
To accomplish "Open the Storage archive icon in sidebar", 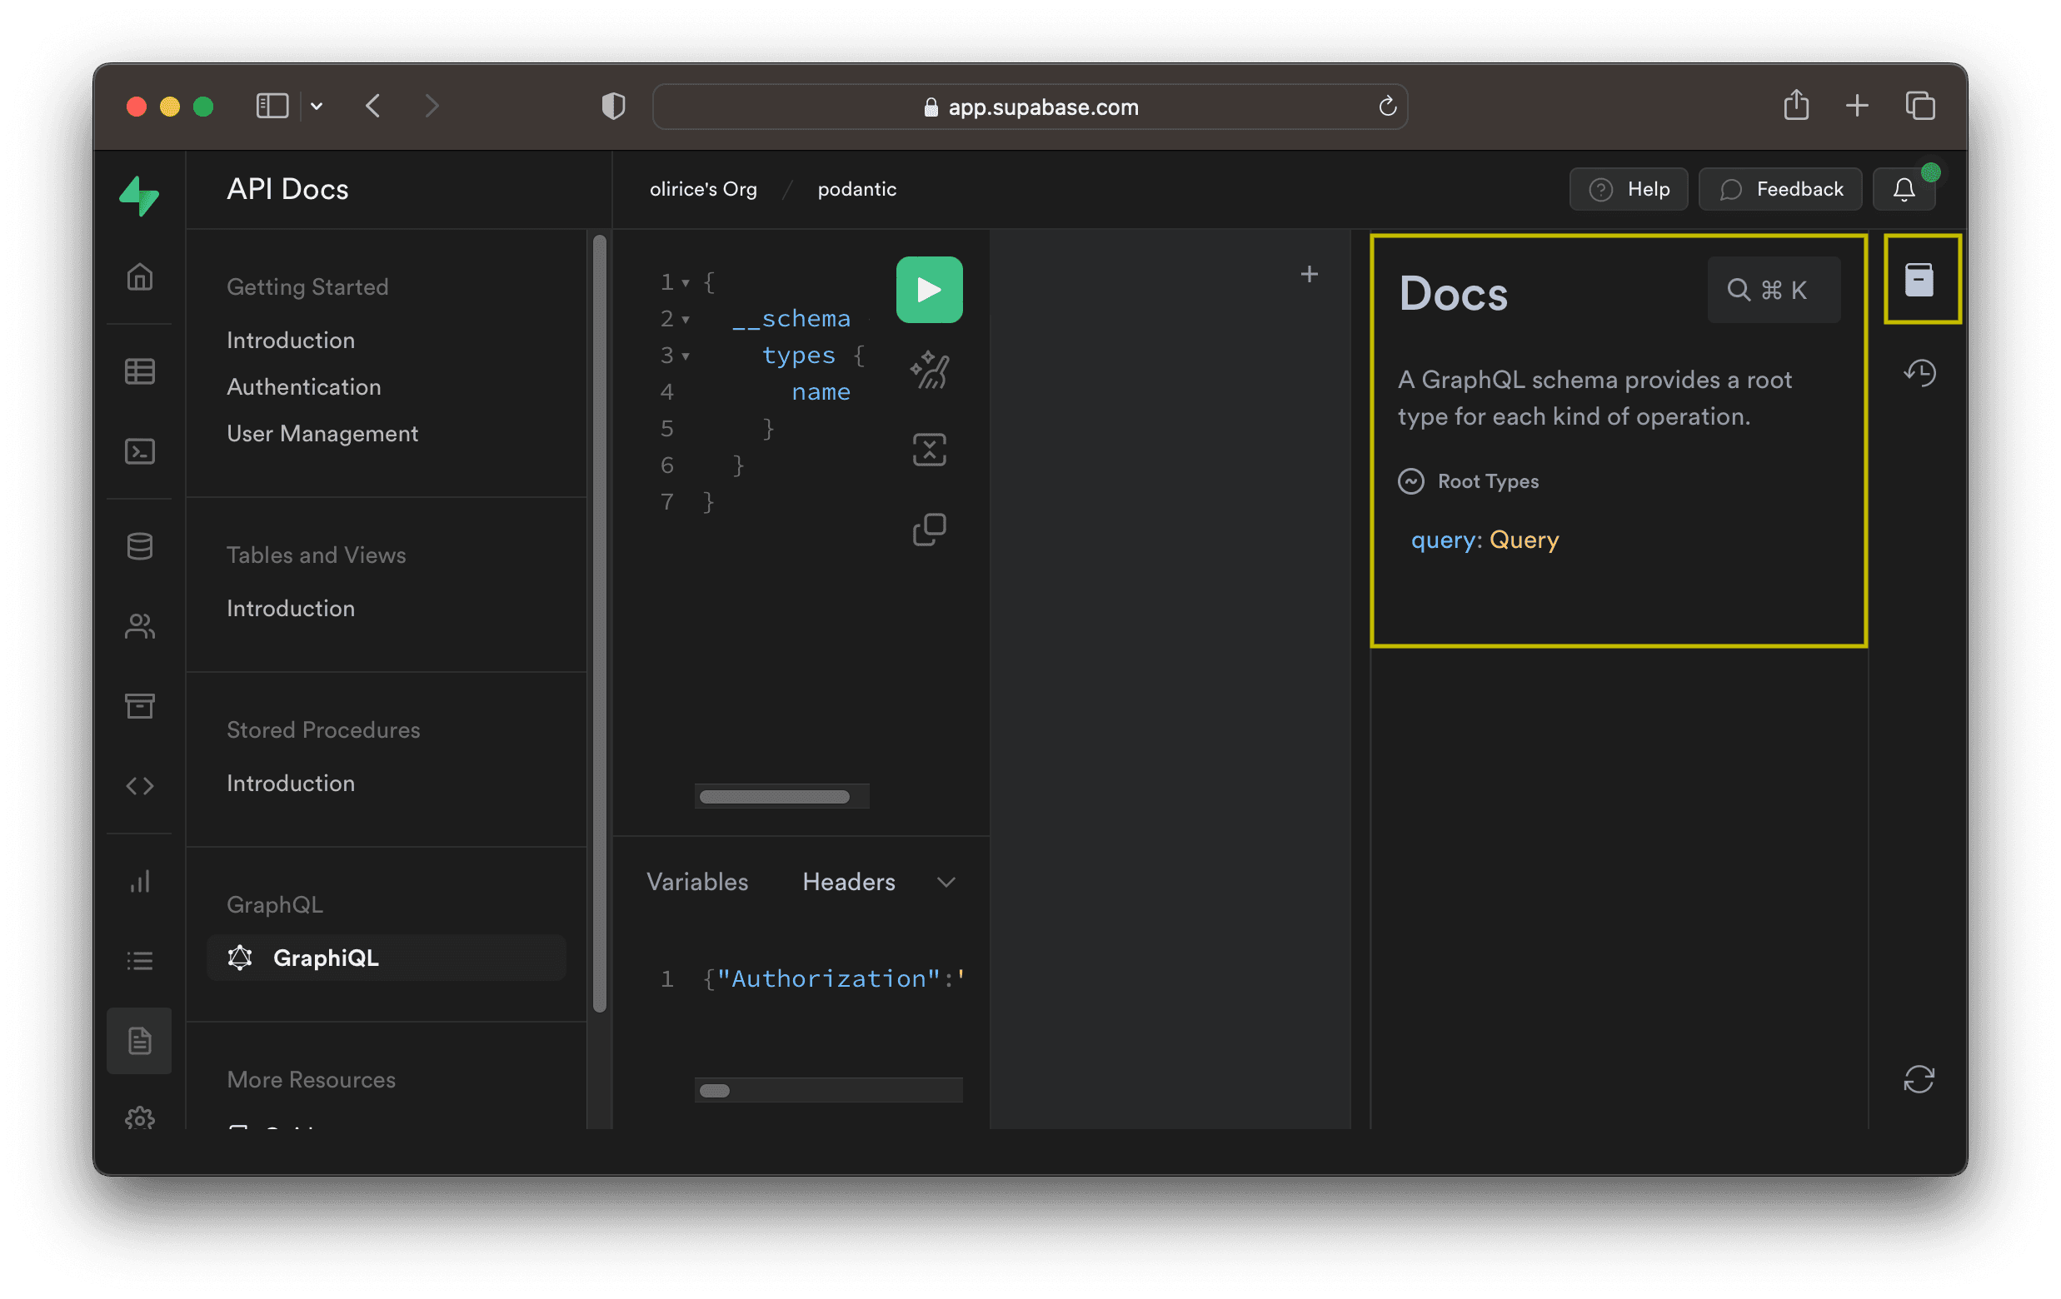I will 139,706.
